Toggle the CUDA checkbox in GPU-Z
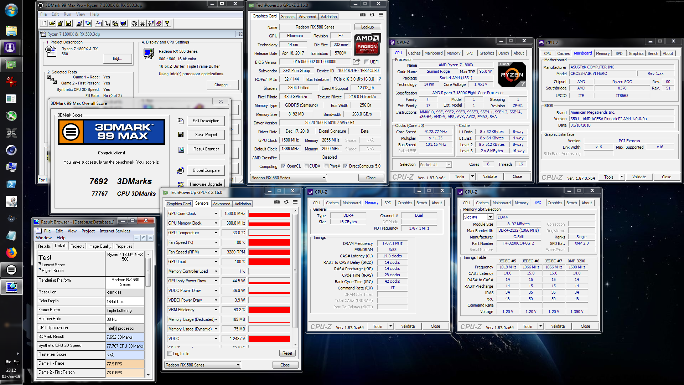This screenshot has height=385, width=684. click(x=306, y=166)
